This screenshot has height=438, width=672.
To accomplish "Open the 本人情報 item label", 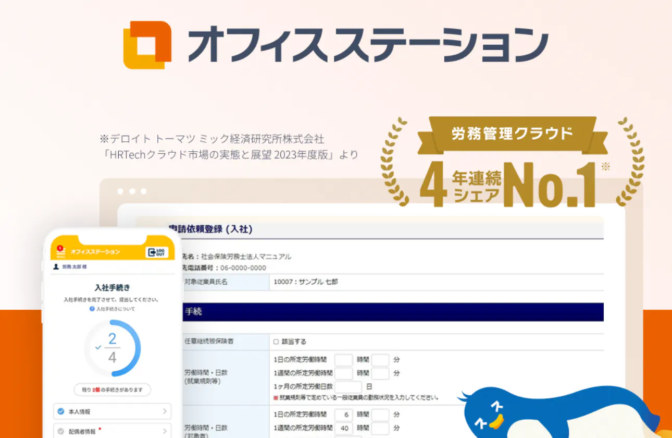I will 80,411.
